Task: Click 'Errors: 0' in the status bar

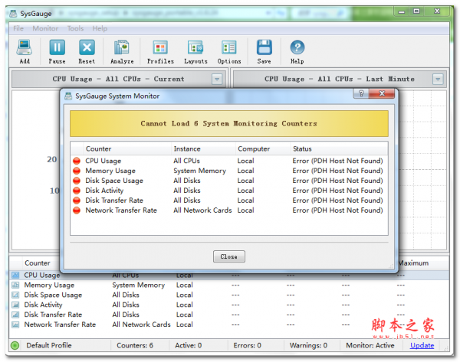Action: (x=247, y=346)
